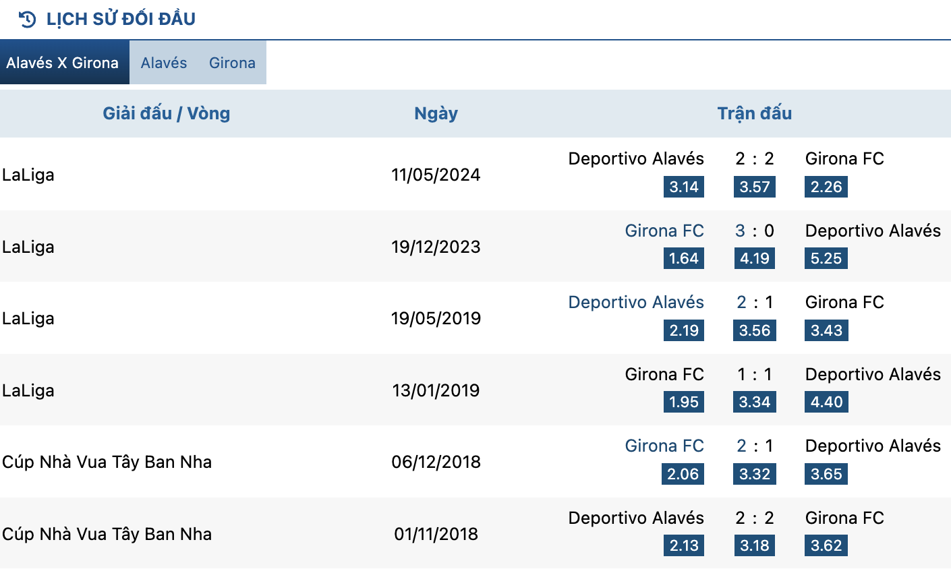Click Deportivo Alavés in the 01/11/2018 match

[x=636, y=518]
